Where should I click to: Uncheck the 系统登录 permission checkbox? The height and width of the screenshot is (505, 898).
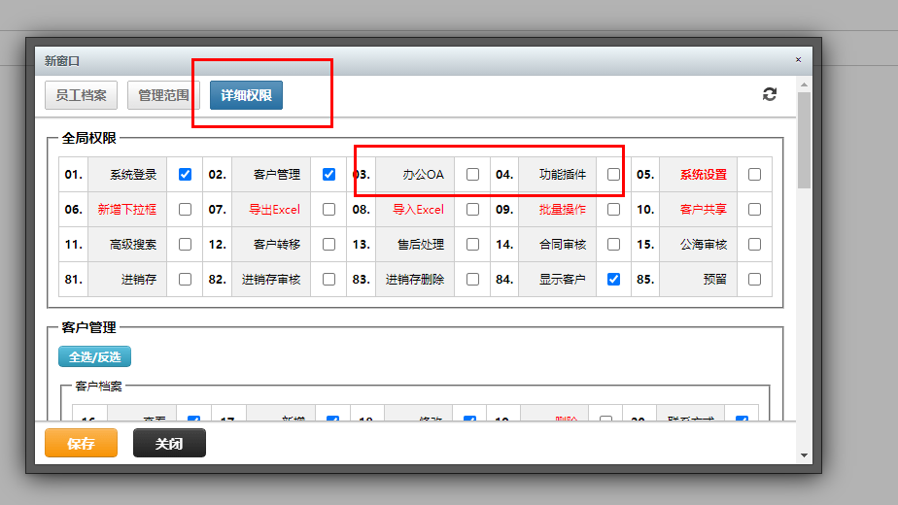[185, 174]
